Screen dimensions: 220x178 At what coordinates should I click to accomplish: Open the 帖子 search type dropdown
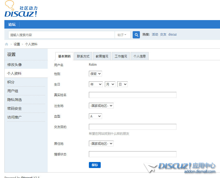(123, 34)
